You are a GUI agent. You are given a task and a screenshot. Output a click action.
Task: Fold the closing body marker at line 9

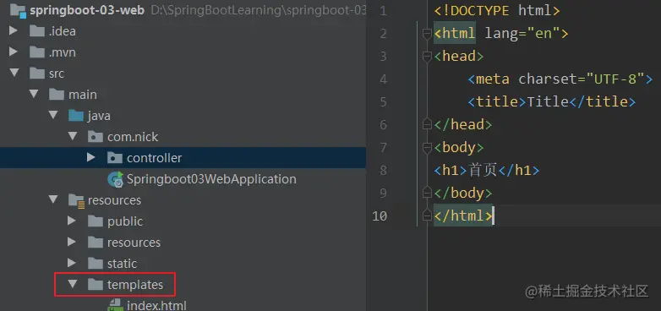pos(427,193)
